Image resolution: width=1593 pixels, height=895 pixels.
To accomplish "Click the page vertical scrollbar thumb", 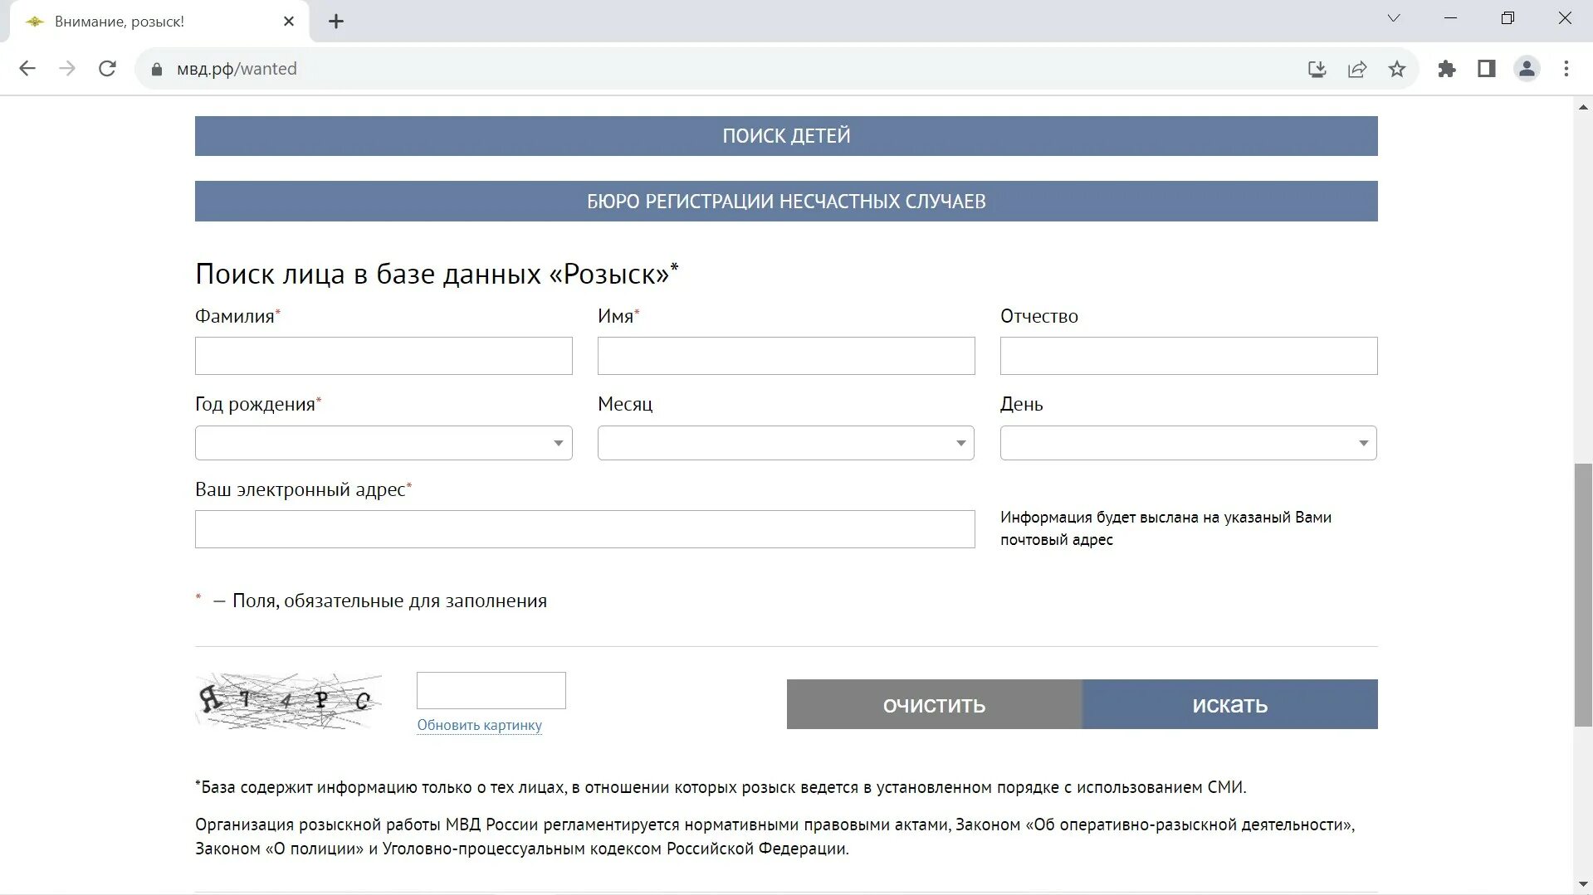I will [1583, 594].
